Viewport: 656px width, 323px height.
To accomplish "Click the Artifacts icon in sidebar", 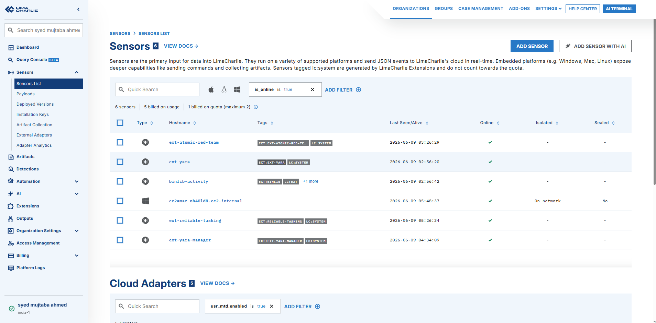I will click(x=11, y=157).
